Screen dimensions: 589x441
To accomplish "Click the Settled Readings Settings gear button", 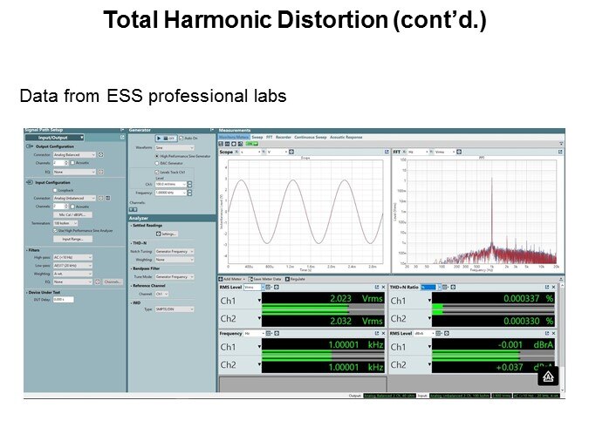I will click(167, 234).
